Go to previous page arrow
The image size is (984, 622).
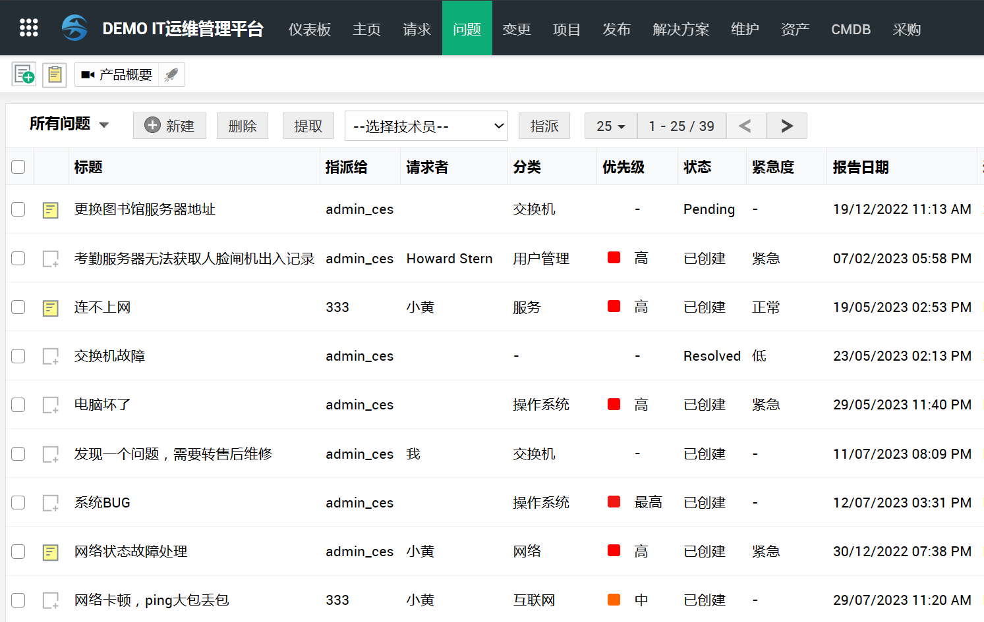745,126
